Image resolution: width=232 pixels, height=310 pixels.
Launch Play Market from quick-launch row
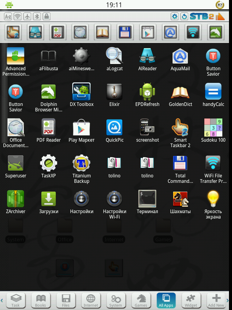tap(147, 32)
